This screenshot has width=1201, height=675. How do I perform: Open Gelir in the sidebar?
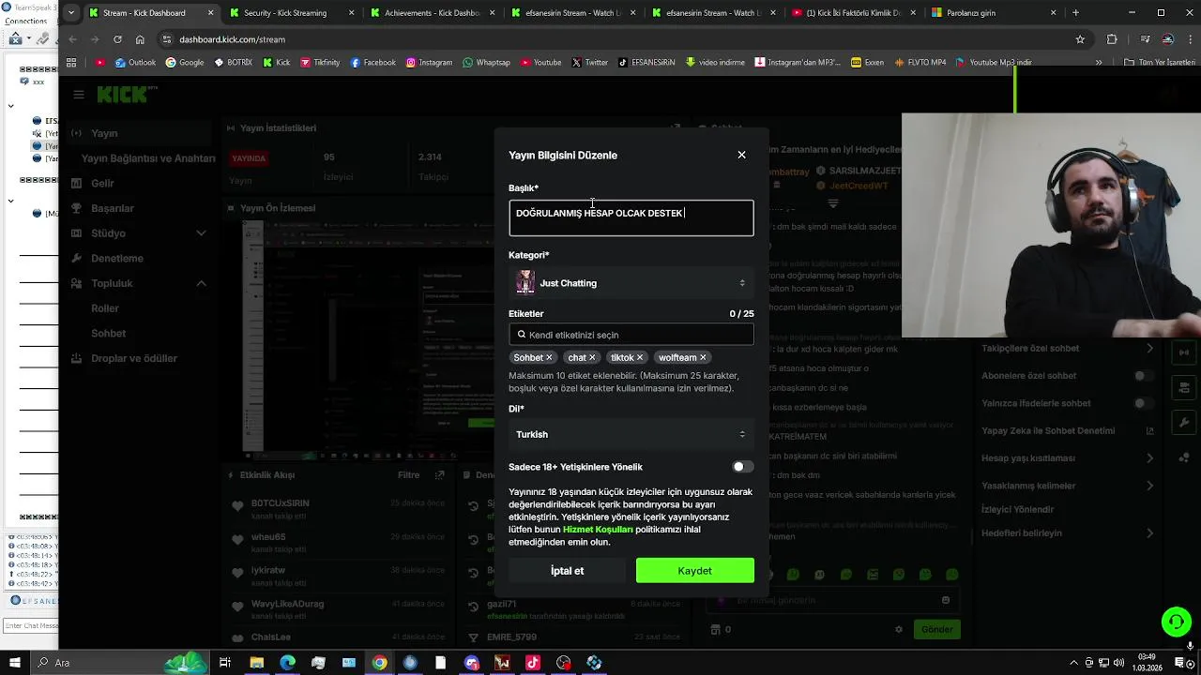coord(102,183)
